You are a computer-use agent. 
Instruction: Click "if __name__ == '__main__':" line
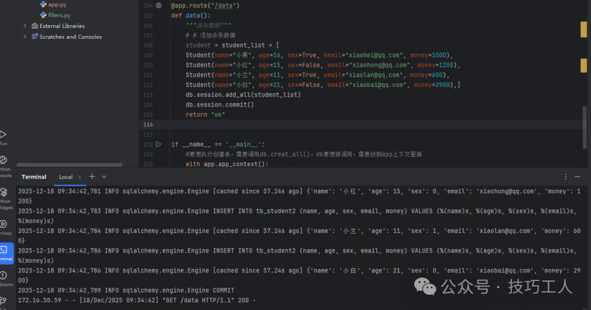click(218, 144)
